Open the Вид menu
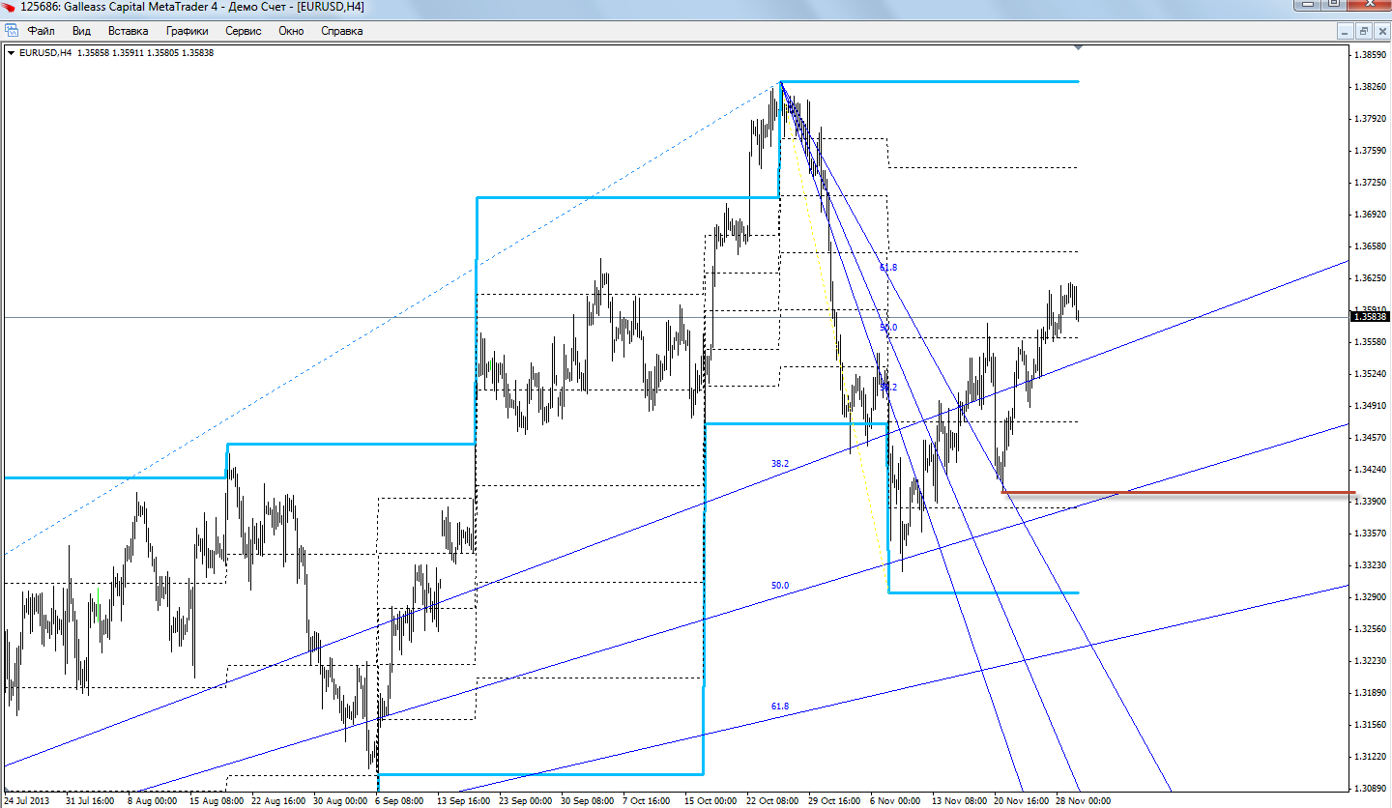Image resolution: width=1392 pixels, height=808 pixels. [81, 31]
